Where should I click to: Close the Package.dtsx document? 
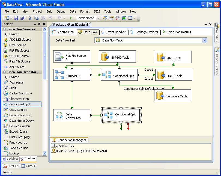(210, 25)
